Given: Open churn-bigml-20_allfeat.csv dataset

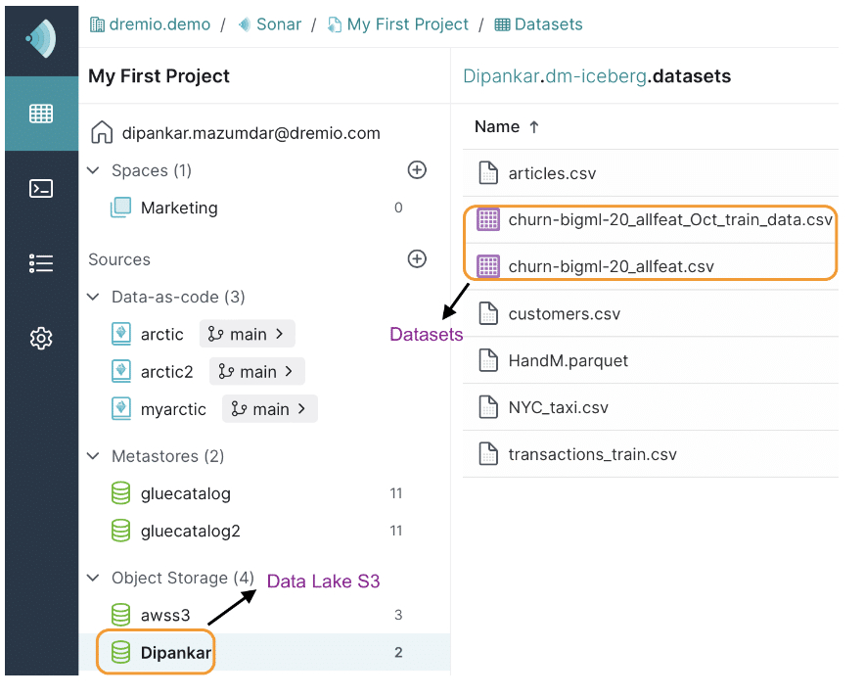Looking at the screenshot, I should click(x=611, y=266).
